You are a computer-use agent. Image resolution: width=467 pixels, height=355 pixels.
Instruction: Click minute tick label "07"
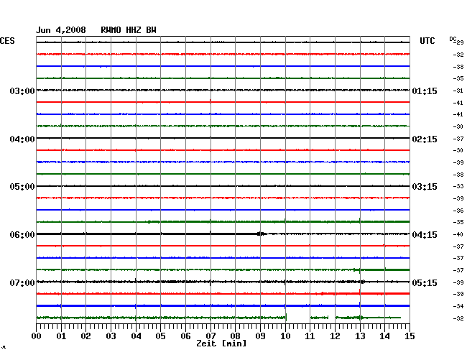(211, 336)
